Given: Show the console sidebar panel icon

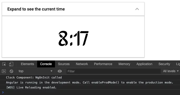Looking at the screenshot, I should point(4,71).
